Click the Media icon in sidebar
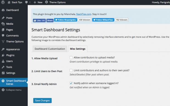The height and width of the screenshot is (106, 170). coord(3,24)
